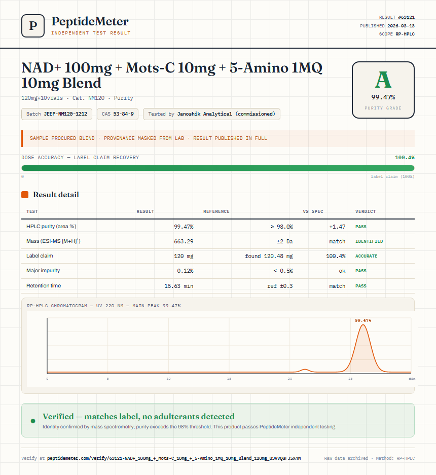Click the REFERENCE column header

216,211
